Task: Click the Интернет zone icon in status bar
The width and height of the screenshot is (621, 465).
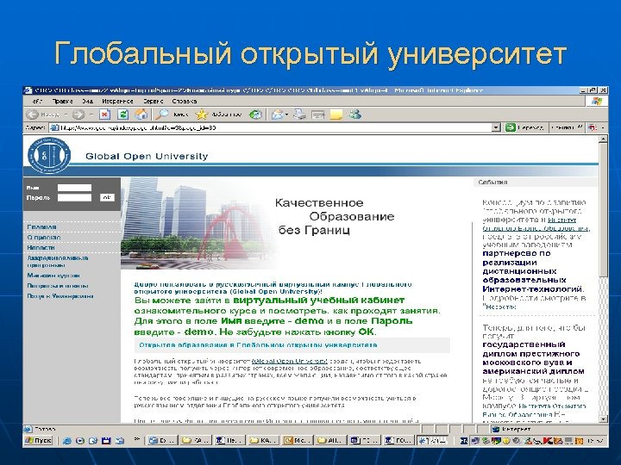Action: [x=495, y=429]
